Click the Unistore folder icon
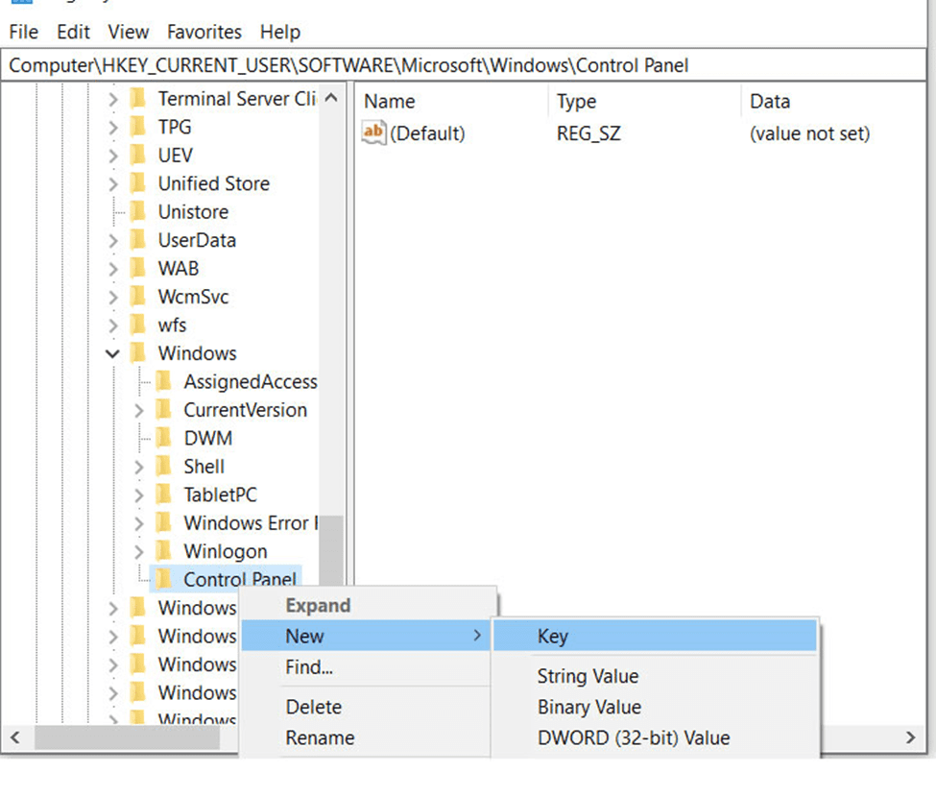Screen dimensions: 936x796 pyautogui.click(x=138, y=211)
